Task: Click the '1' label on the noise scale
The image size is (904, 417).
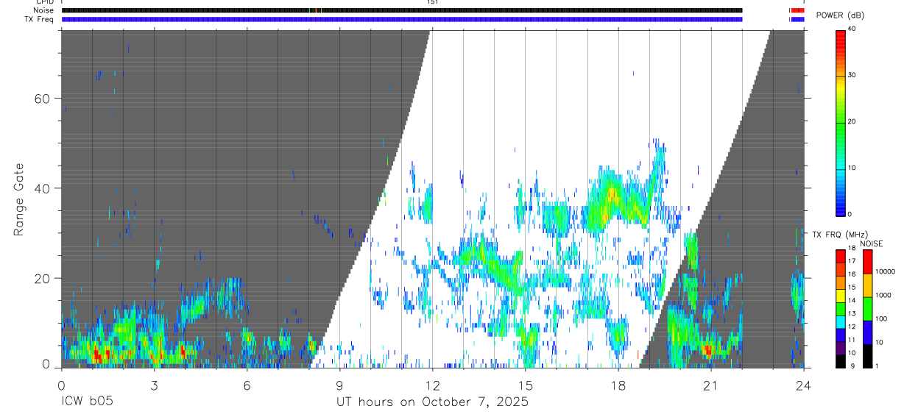Action: (877, 366)
